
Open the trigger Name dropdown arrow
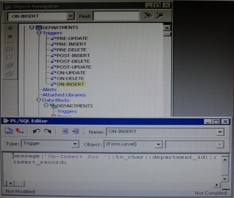[220, 132]
